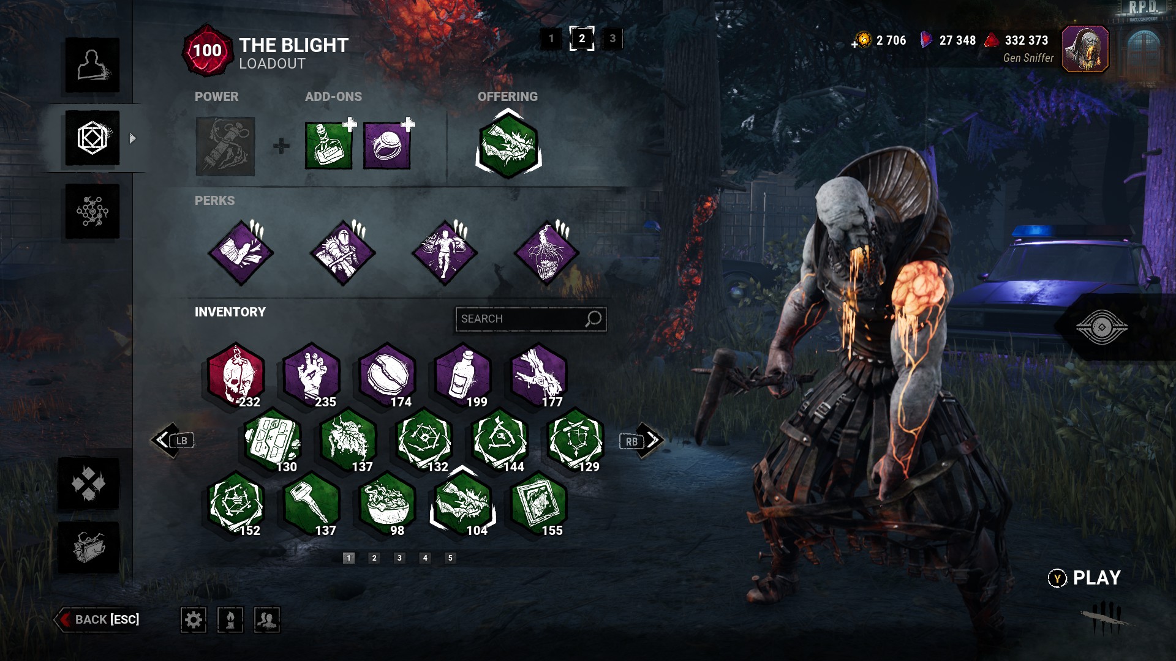Open the friends icon in bottom bar
Image resolution: width=1176 pixels, height=661 pixels.
267,620
